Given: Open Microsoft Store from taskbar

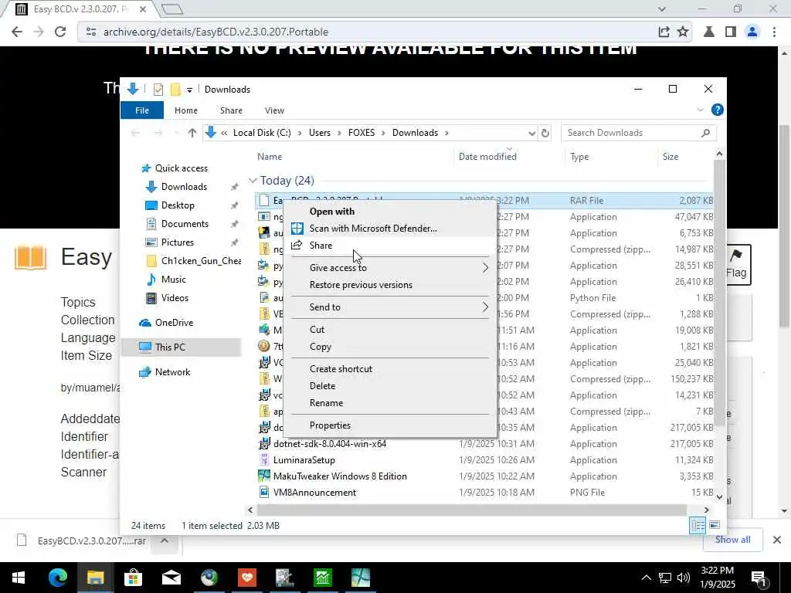Looking at the screenshot, I should click(133, 578).
